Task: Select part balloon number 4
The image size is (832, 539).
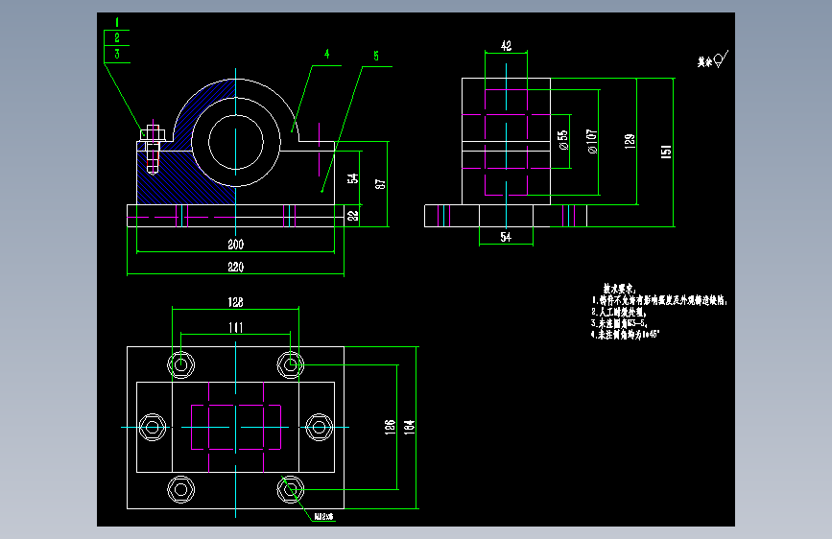Action: (x=327, y=54)
